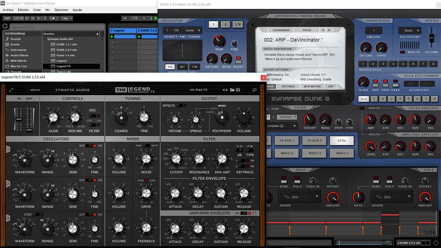The image size is (441, 248).
Task: Switch oscillator 2 OFF/ON toggle in Legend FX
Action: pos(89,180)
